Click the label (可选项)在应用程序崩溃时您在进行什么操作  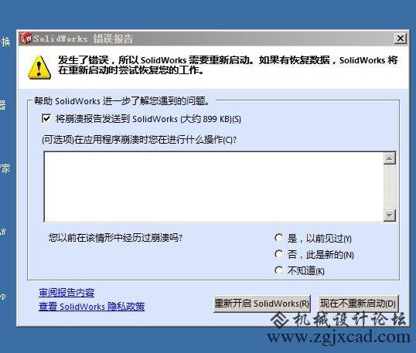[139, 140]
